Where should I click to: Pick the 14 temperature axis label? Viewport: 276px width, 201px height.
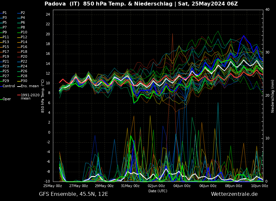tap(48, 64)
